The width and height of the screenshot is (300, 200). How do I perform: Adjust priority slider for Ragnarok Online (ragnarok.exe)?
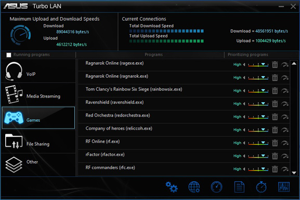[258, 78]
